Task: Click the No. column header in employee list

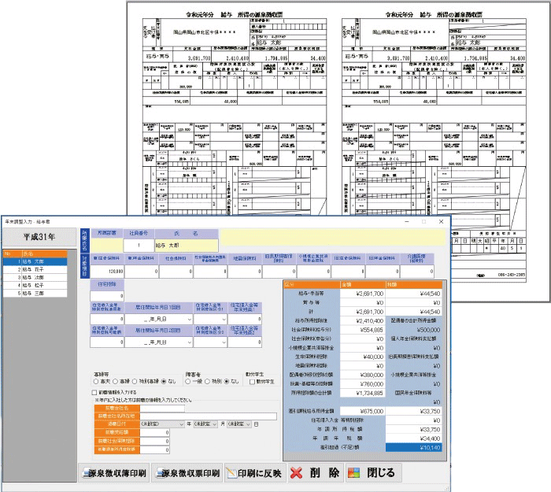Action: tap(13, 253)
